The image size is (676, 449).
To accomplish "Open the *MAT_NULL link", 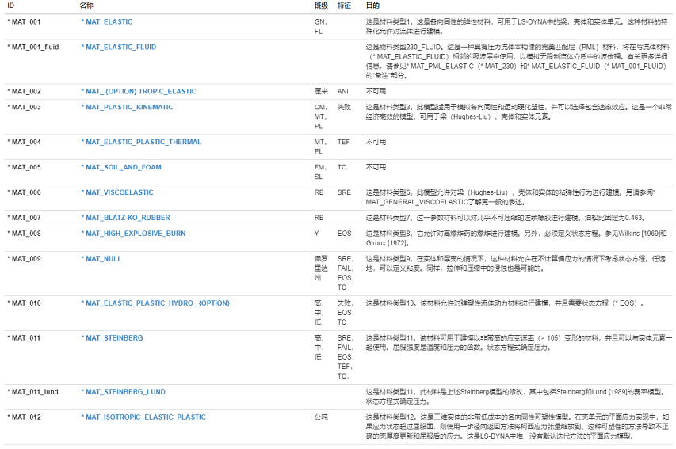I will 101,258.
